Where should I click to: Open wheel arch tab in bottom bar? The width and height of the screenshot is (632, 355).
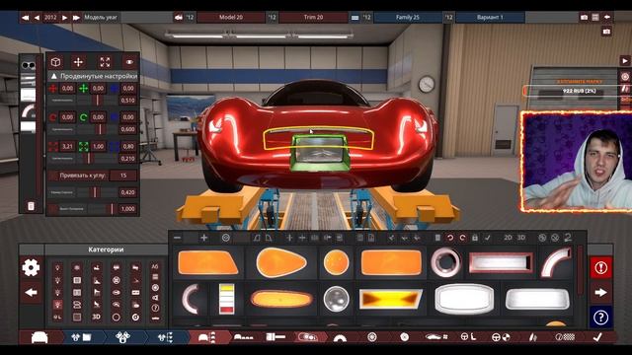340,337
